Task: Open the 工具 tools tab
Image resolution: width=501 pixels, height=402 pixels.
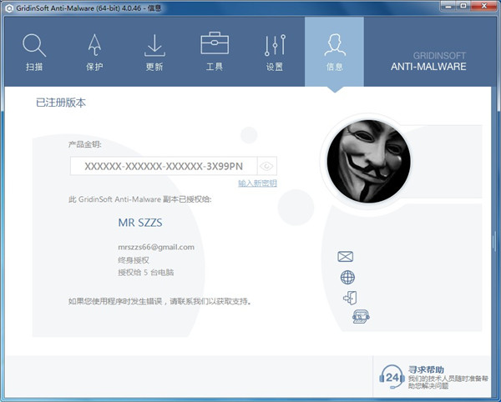Action: [x=215, y=52]
